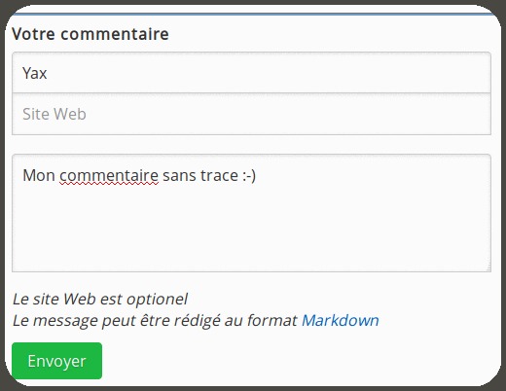This screenshot has width=506, height=391.
Task: Click the word format before Markdown link
Action: coord(272,320)
